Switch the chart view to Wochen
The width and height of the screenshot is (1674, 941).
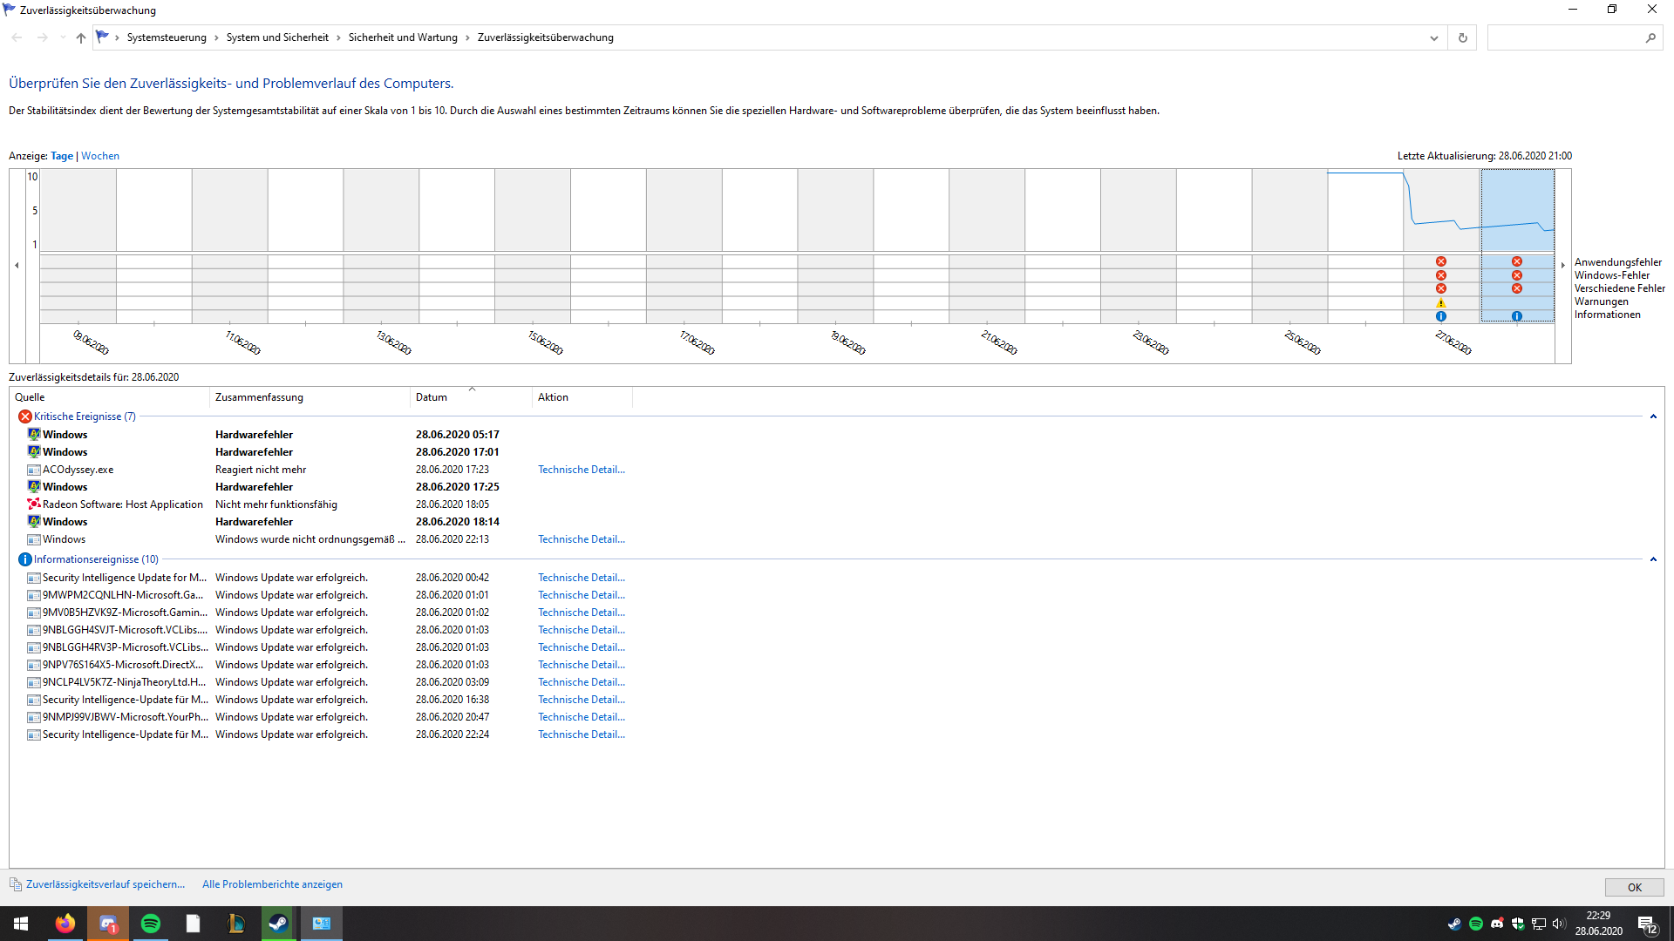pos(100,156)
